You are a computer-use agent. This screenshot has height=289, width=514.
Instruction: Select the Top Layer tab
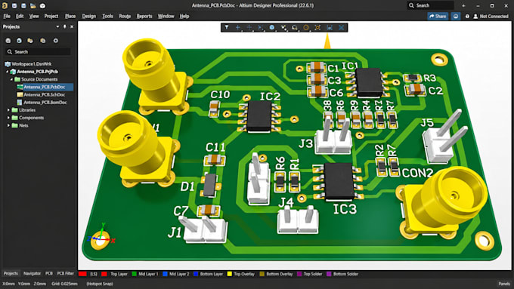[119, 274]
